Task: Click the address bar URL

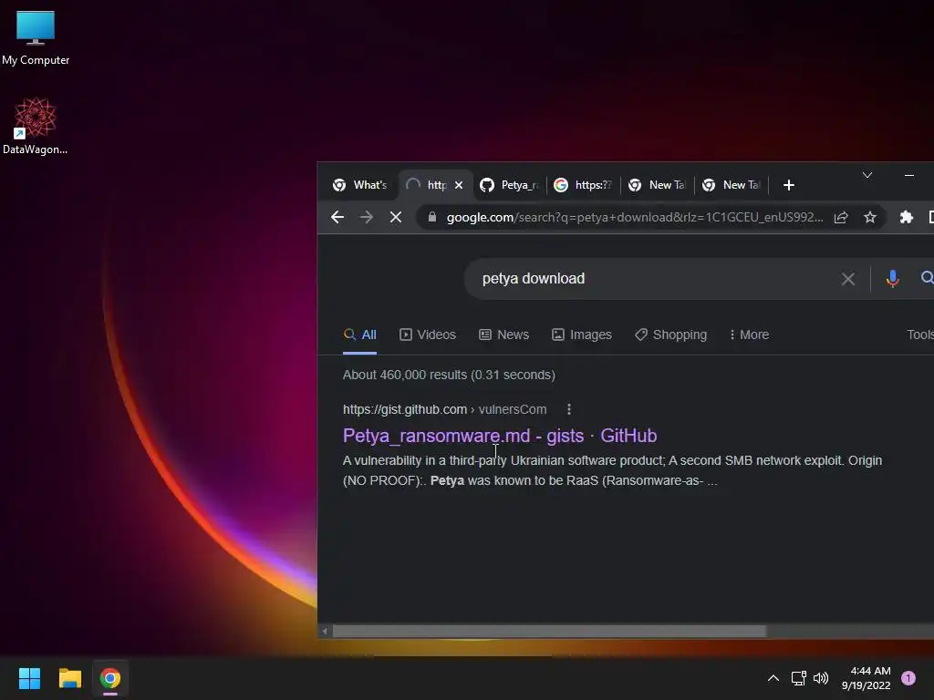Action: 635,217
